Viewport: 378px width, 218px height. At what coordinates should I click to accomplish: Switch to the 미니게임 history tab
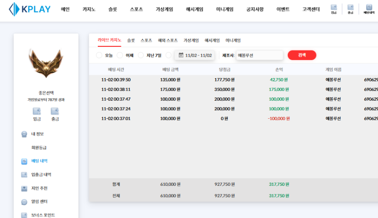(x=233, y=40)
